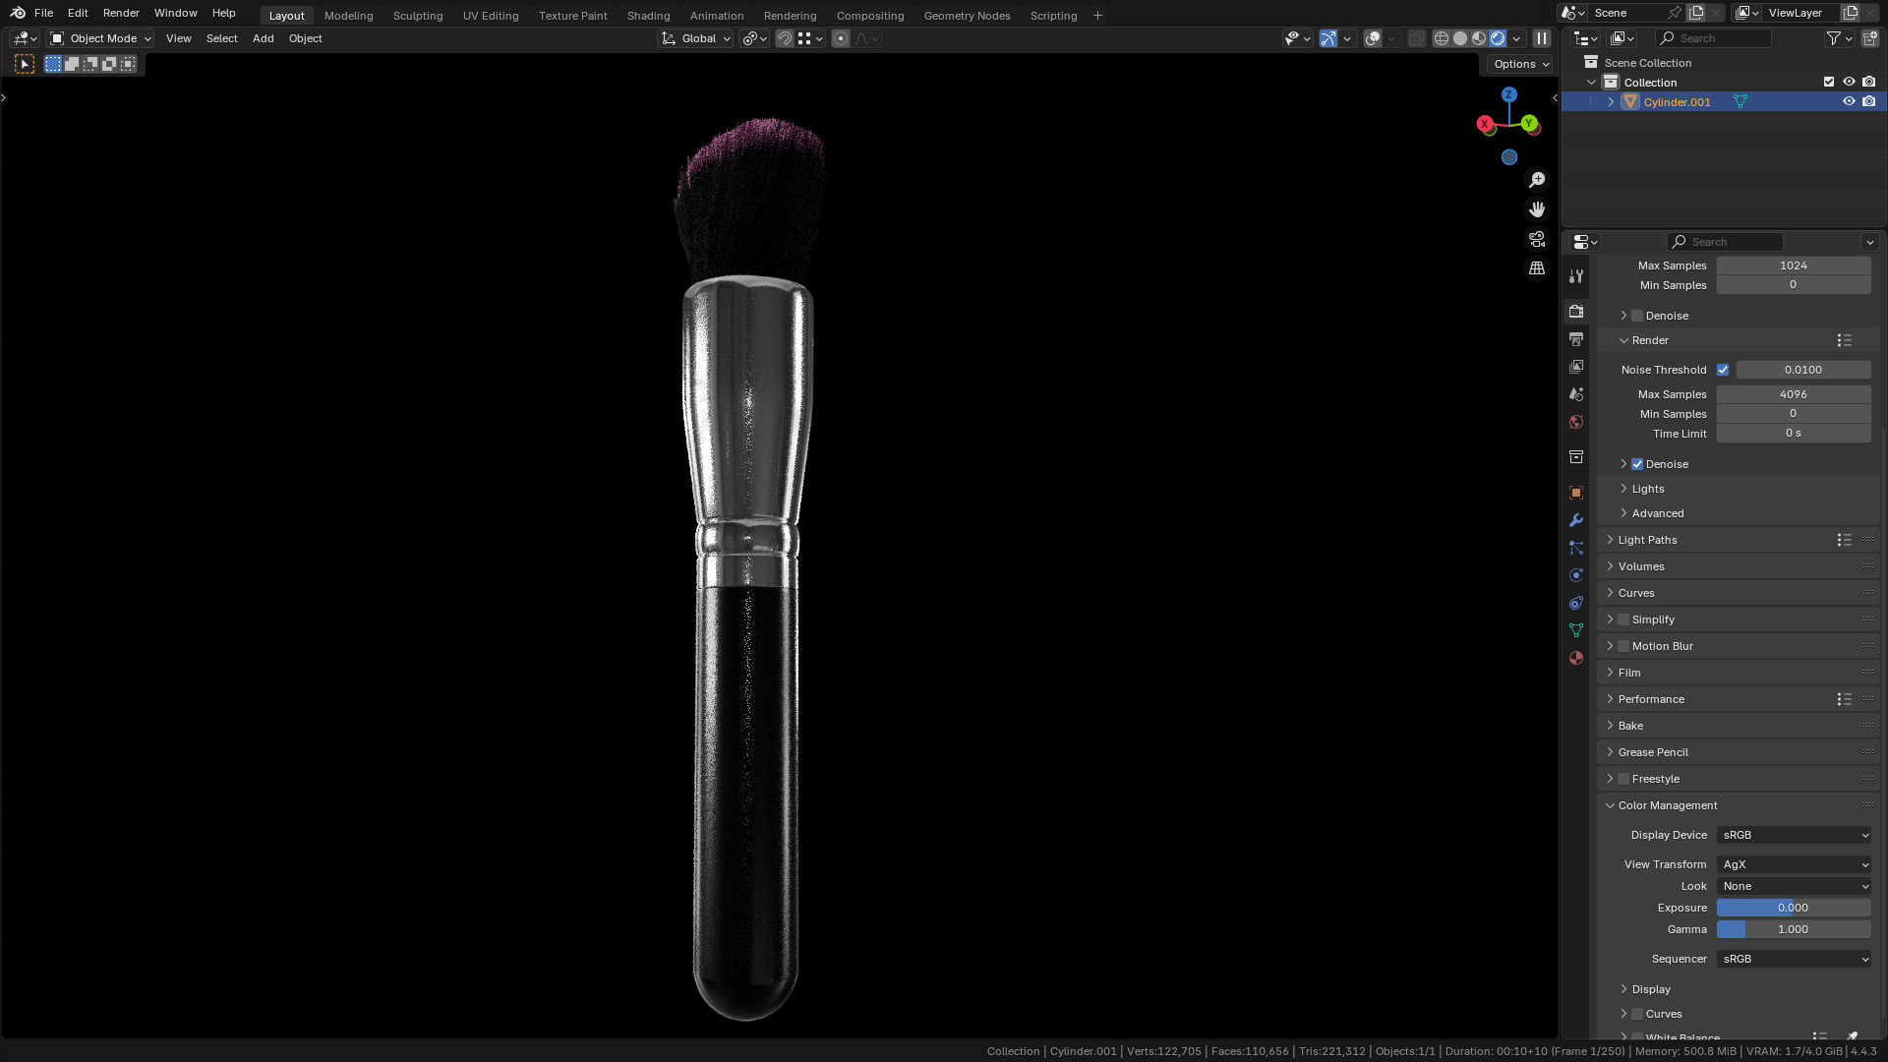Open the Render properties tab
Screen dimensions: 1888x1062
click(1576, 311)
